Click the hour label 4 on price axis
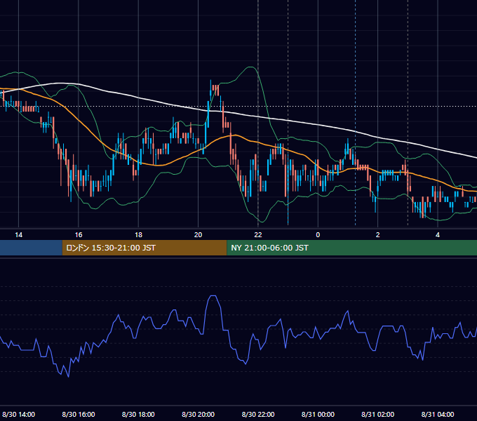 [x=438, y=235]
